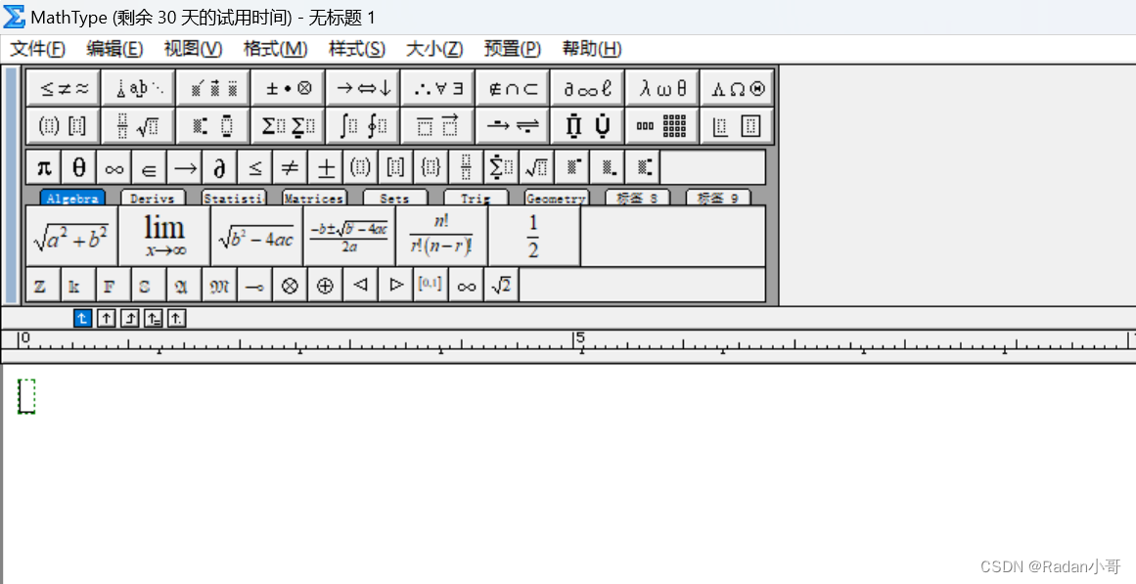Insert the ≠ not-equal symbol
This screenshot has width=1136, height=584.
[x=291, y=168]
